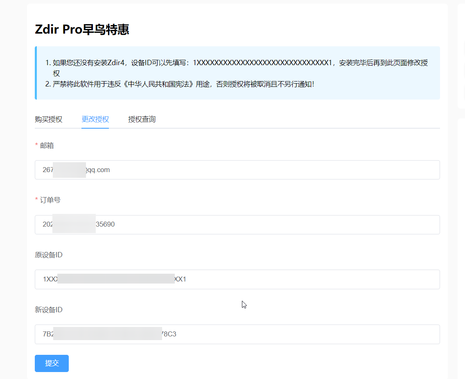
Task: Open the 授权查询 tab
Action: pos(142,120)
